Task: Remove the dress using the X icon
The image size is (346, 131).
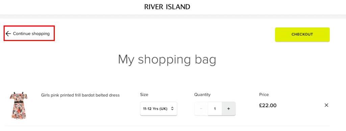Action: point(326,105)
